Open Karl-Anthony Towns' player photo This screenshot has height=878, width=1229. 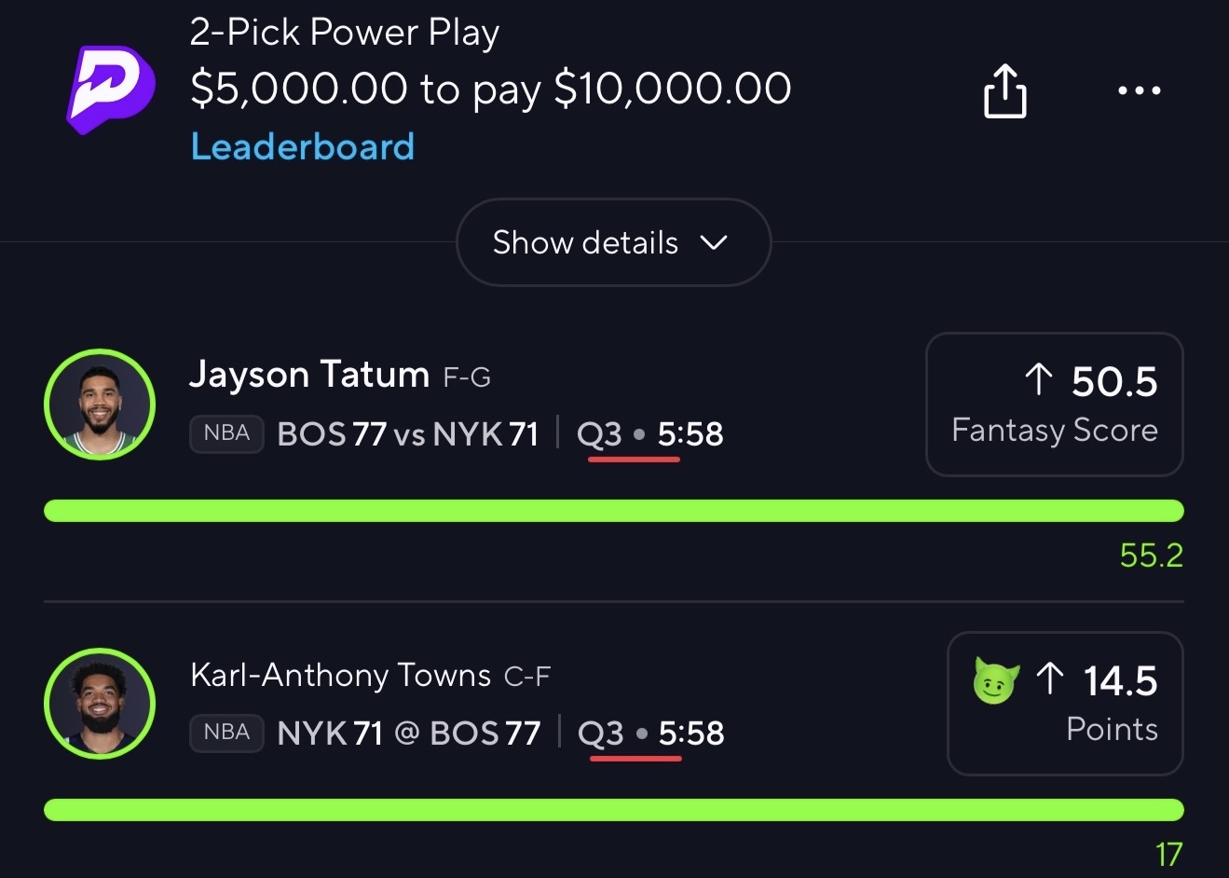click(100, 704)
